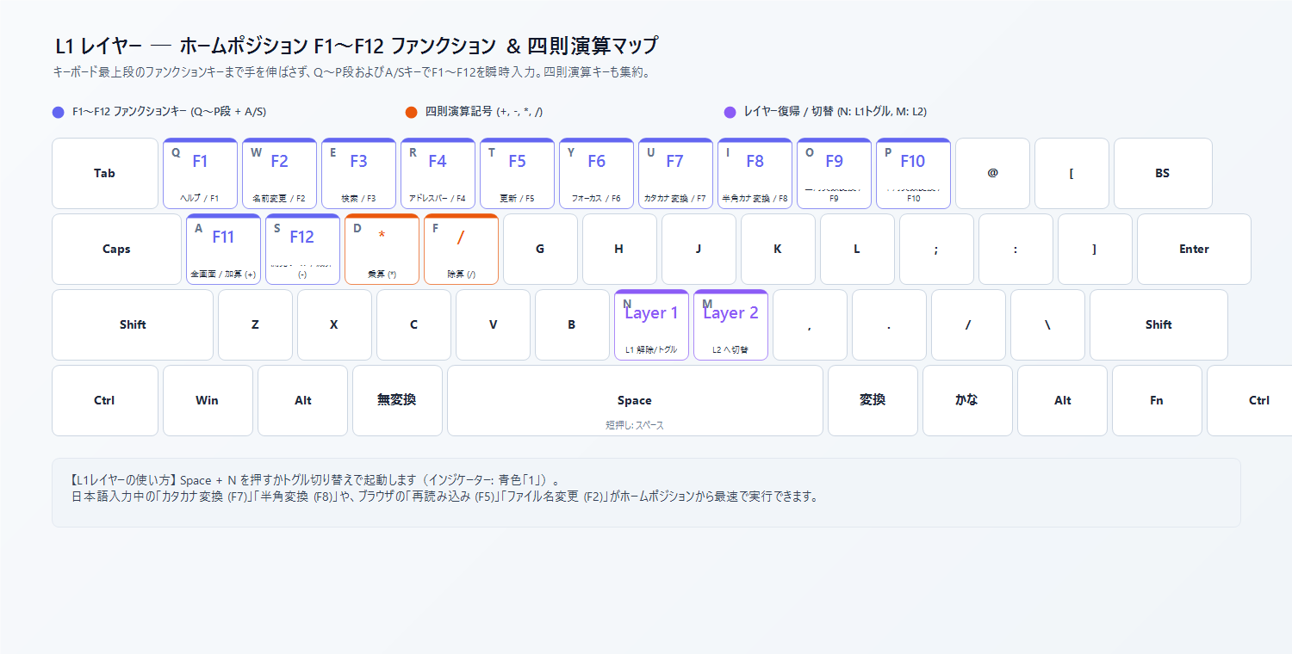Click the Y key labeled F6
This screenshot has width=1292, height=654.
click(x=596, y=173)
